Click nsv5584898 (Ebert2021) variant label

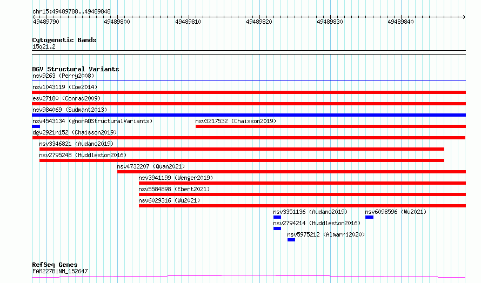point(174,189)
